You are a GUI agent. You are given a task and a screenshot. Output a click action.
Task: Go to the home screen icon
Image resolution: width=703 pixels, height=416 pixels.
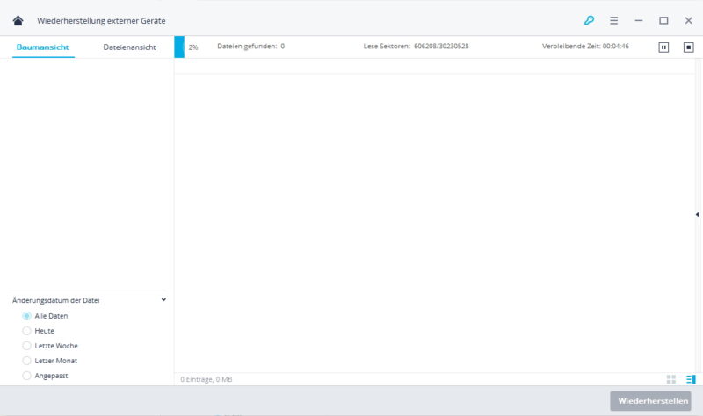18,20
